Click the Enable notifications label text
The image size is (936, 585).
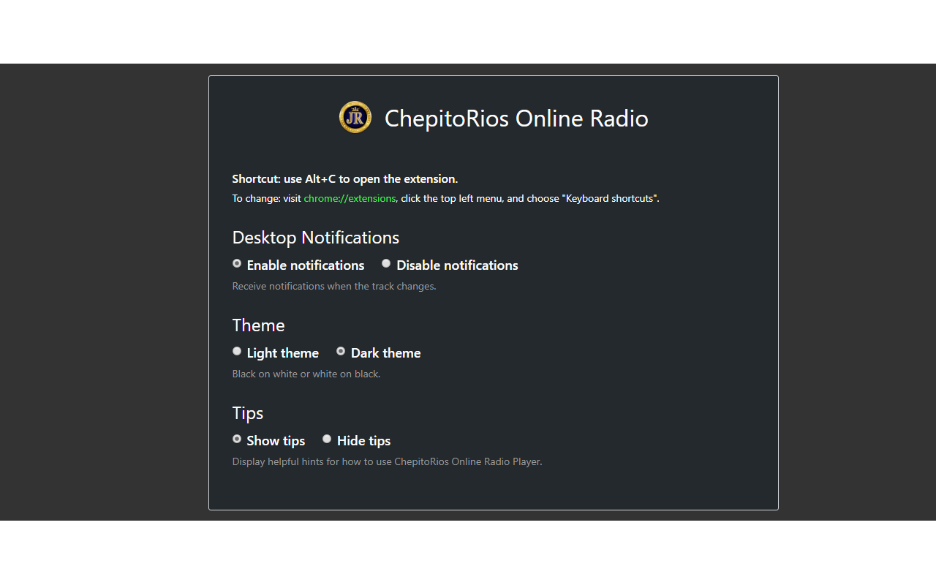[305, 265]
